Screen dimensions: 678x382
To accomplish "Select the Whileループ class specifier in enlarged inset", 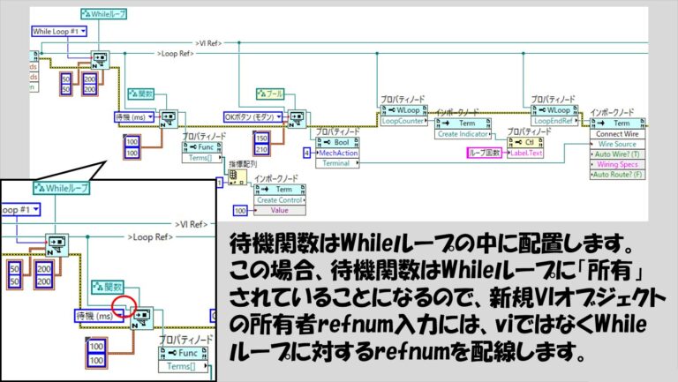I will tap(62, 188).
